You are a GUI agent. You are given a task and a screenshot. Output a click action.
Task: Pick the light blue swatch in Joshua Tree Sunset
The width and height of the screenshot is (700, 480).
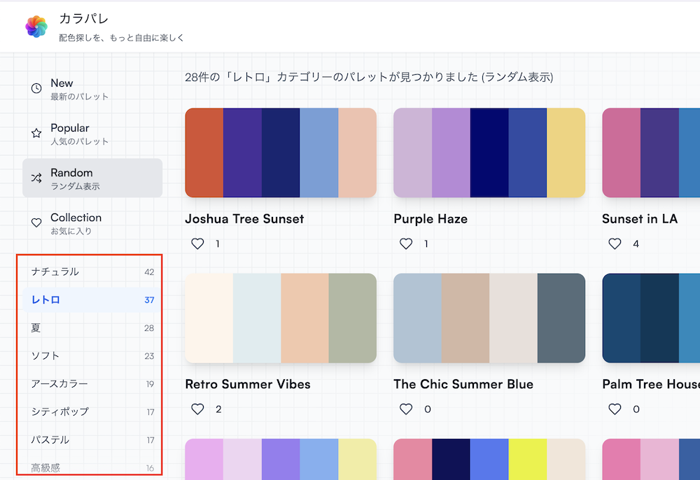point(319,153)
